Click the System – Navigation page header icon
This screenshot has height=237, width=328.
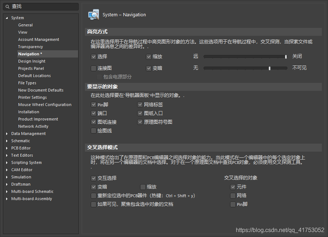93,15
